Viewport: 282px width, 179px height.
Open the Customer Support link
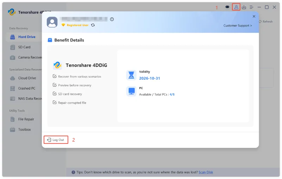pos(238,25)
